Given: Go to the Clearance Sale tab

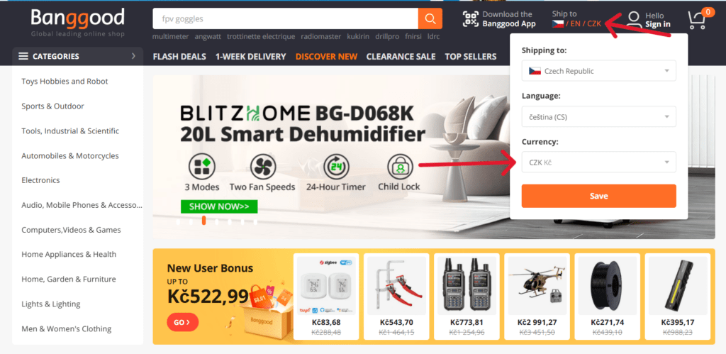Looking at the screenshot, I should 401,57.
